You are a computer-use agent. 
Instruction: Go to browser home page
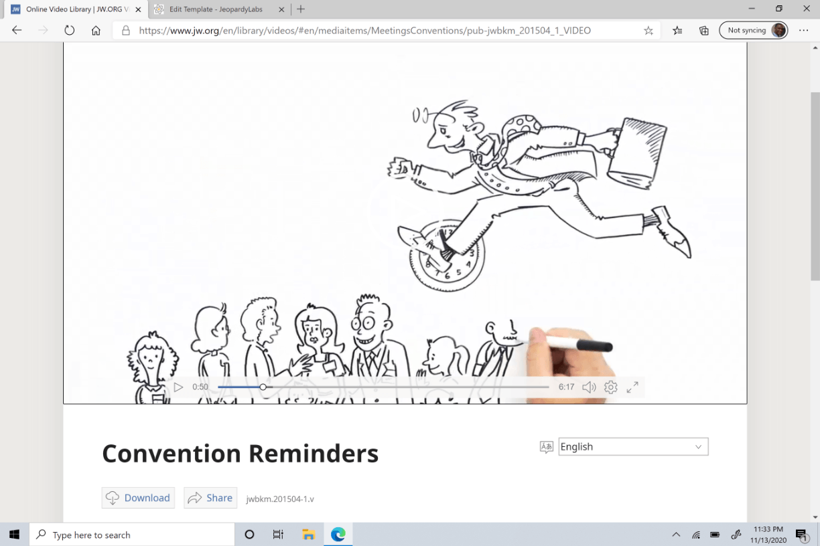coord(96,30)
